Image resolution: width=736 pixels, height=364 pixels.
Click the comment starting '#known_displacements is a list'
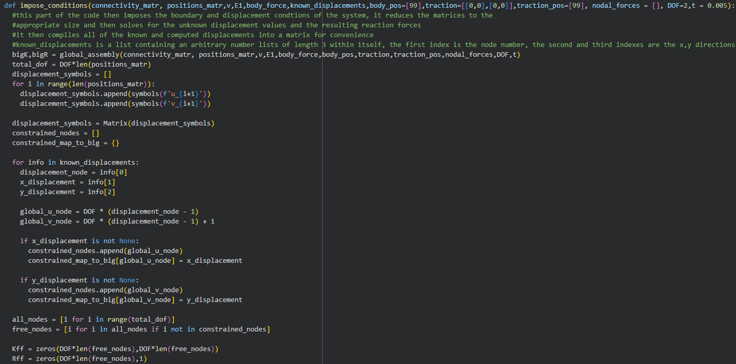[373, 45]
